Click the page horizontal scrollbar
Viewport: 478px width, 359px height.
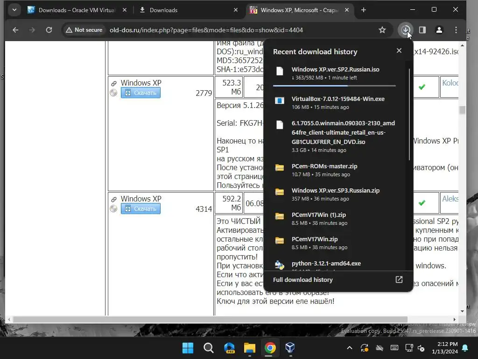pyautogui.click(x=211, y=319)
